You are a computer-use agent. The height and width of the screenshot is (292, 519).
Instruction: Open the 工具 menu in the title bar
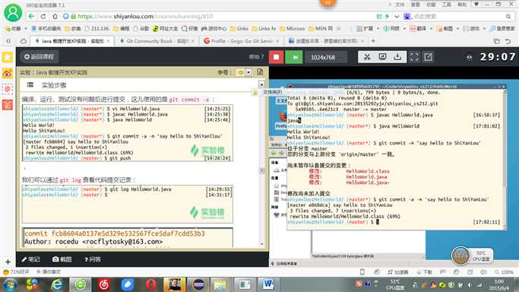pos(447,5)
